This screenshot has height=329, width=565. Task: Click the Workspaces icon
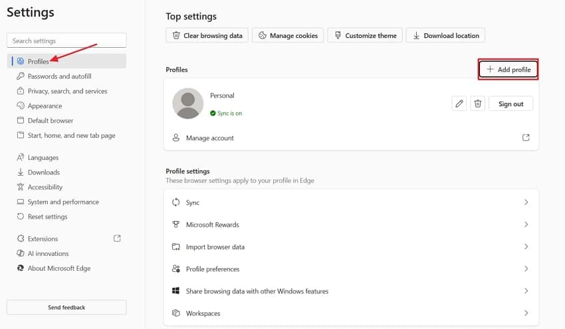coord(176,313)
